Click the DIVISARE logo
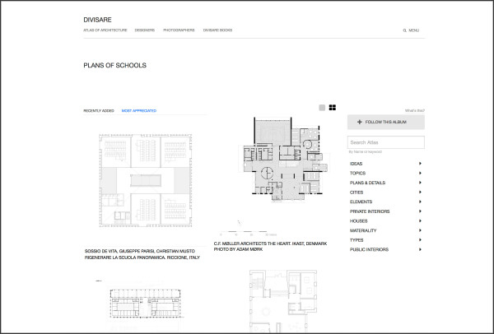This screenshot has height=334, width=494. click(x=100, y=18)
